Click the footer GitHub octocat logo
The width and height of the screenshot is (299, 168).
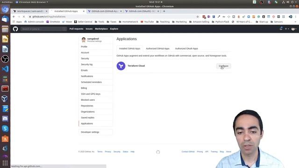point(158,152)
